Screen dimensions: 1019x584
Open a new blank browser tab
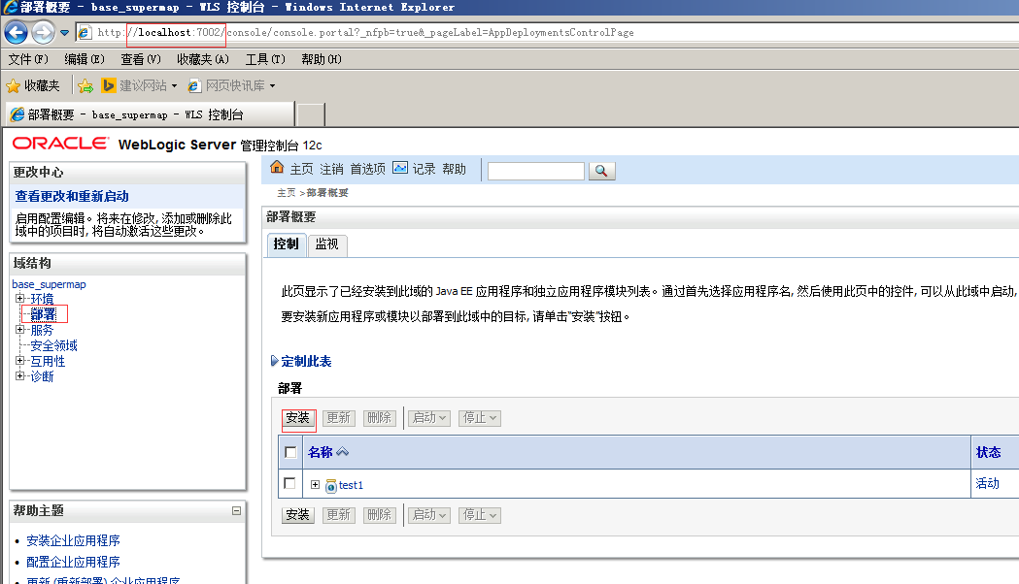tap(311, 114)
